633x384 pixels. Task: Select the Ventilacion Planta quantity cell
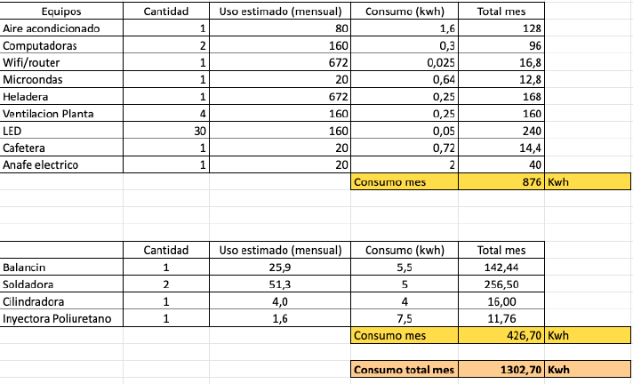pyautogui.click(x=166, y=114)
